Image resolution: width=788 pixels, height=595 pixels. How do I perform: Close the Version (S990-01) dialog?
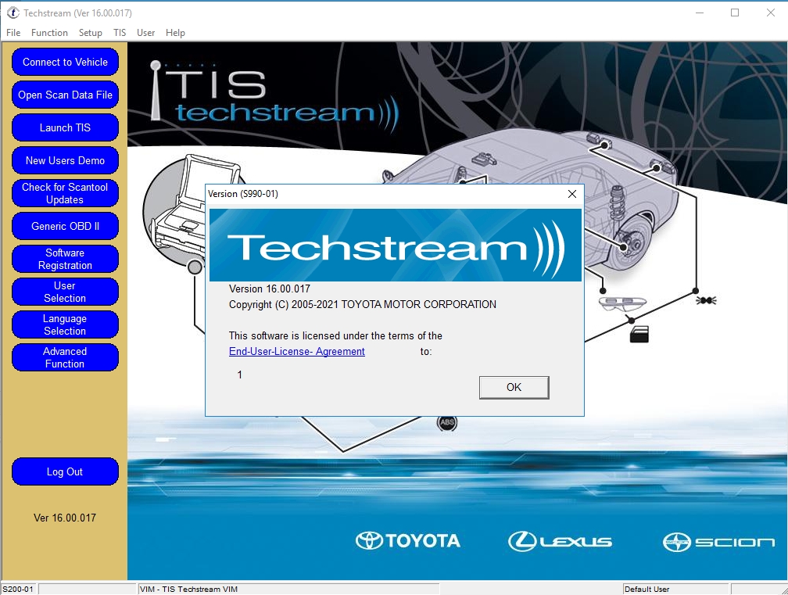[572, 194]
